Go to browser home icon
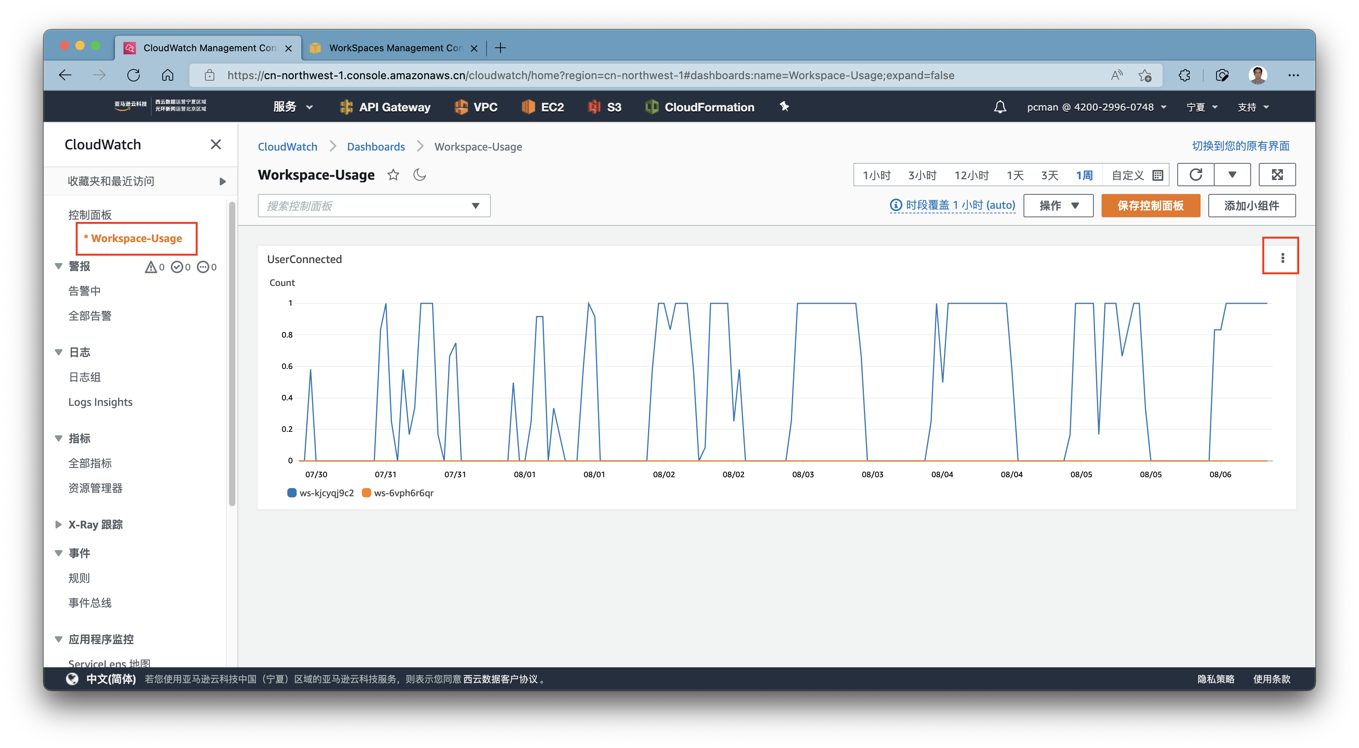The image size is (1359, 748). click(x=168, y=75)
